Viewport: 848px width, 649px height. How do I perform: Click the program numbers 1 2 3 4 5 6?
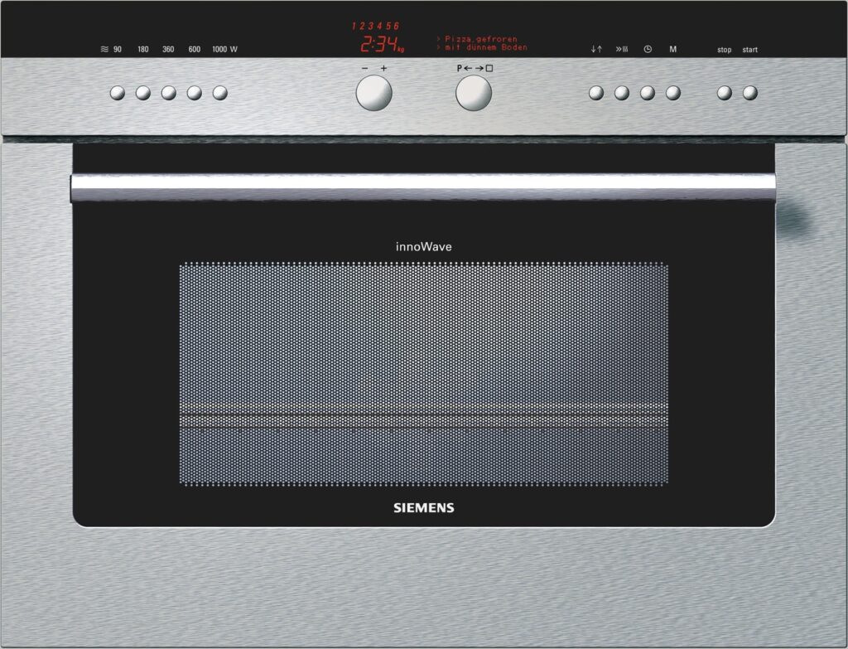[375, 26]
